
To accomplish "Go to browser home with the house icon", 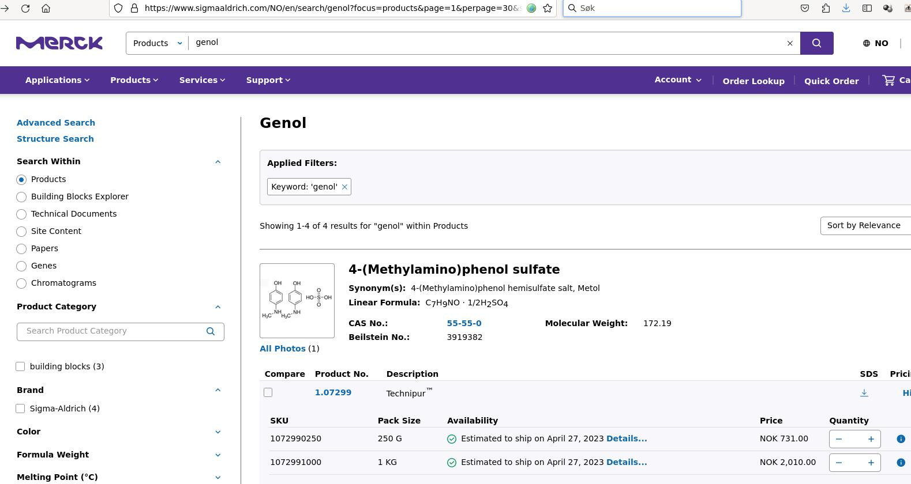I will coord(46,8).
